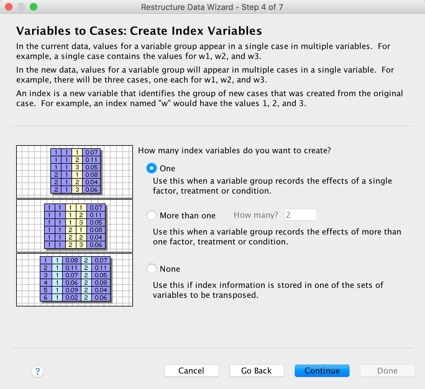Click the green zoom window button
Viewport: 425px width, 389px height.
pyautogui.click(x=34, y=7)
